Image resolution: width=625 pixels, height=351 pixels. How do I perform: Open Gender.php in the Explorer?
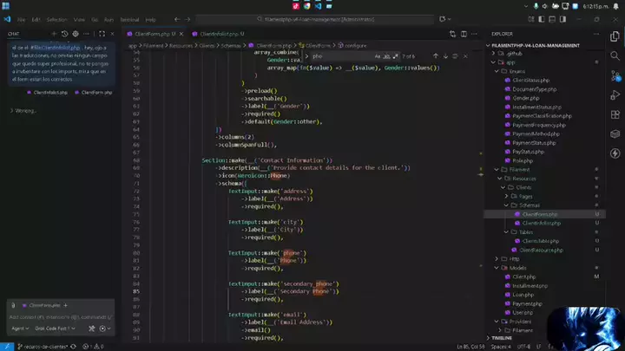coord(526,98)
